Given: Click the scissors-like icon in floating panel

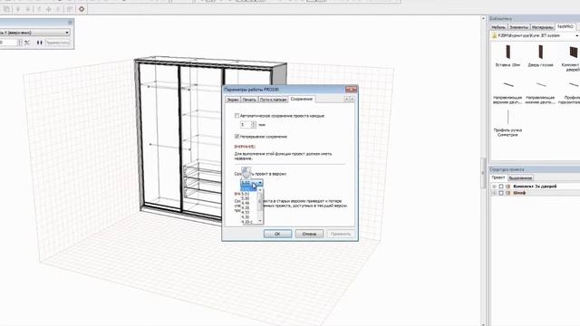Looking at the screenshot, I should (x=27, y=43).
